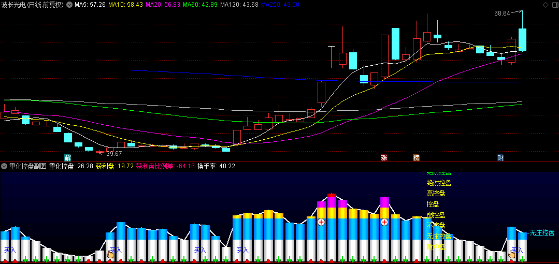Viewport: 559px width, 264px height.
Task: Click the 量化控盘: 26.28 value
Action: (71, 166)
